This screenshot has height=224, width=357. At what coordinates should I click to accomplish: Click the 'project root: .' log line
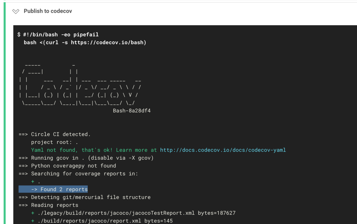point(55,142)
